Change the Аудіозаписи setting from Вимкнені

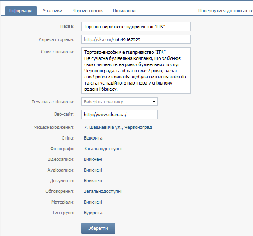pos(93,170)
